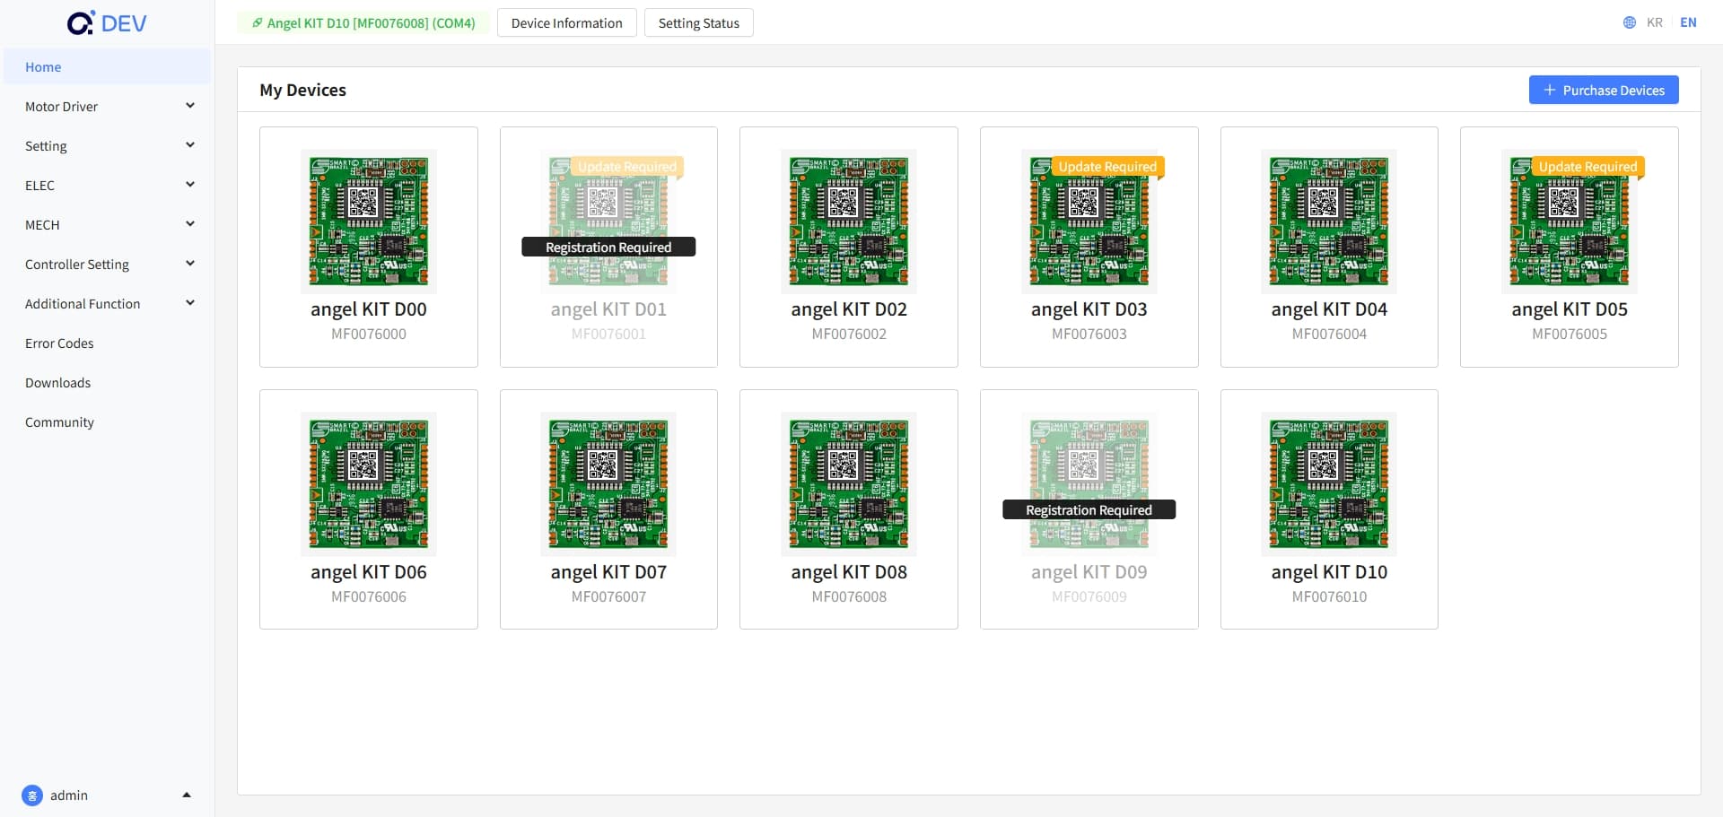The width and height of the screenshot is (1723, 817).
Task: Click the connected device link icon
Action: tap(257, 23)
